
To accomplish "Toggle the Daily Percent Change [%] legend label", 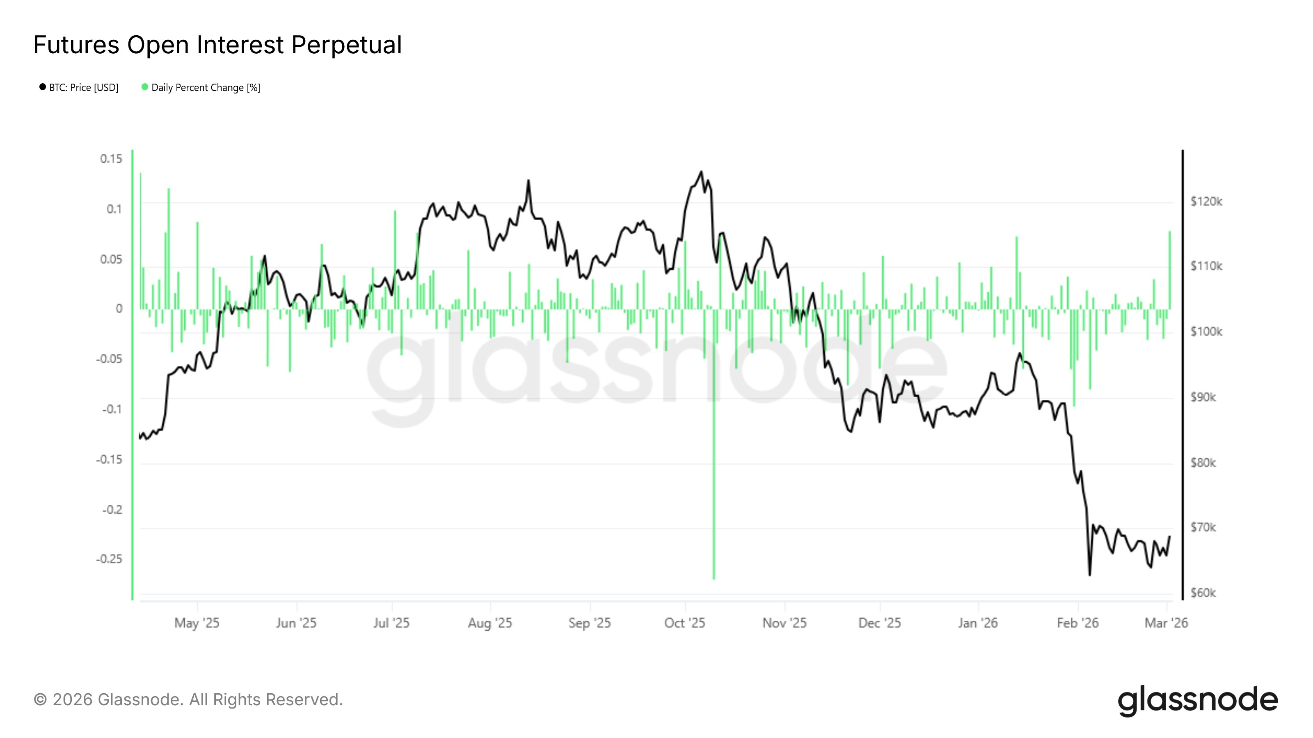I will (x=206, y=88).
